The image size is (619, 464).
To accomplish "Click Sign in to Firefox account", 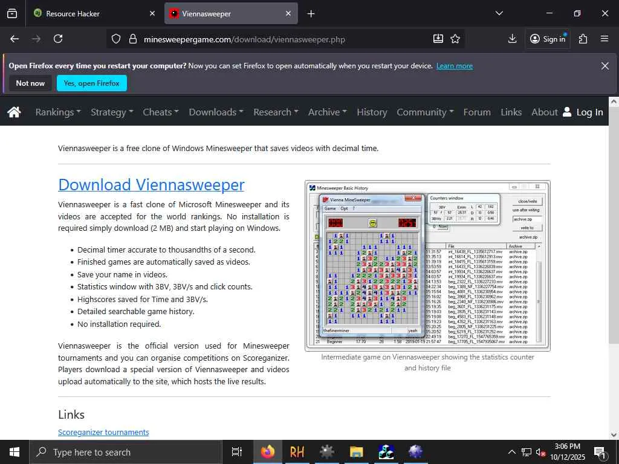I will click(x=548, y=39).
